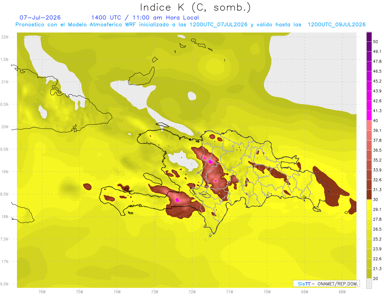The image size is (384, 296).
Task: Click the "17N" latitude label
Action: click(5, 262)
